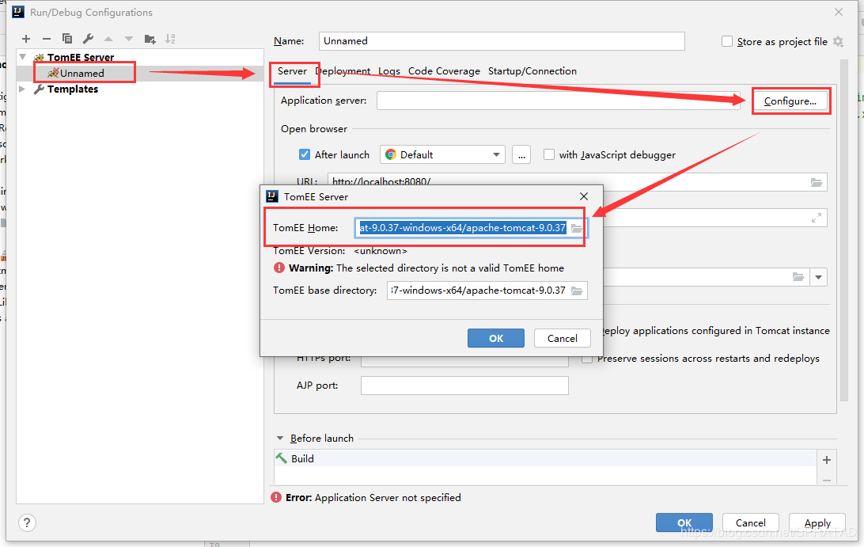Click the folder browse icon in TomEE Home
The image size is (864, 547).
(x=577, y=228)
